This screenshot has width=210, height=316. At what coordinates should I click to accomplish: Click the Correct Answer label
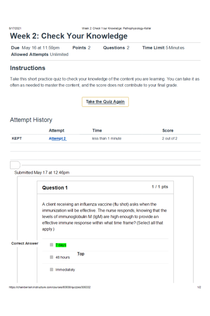(x=25, y=243)
